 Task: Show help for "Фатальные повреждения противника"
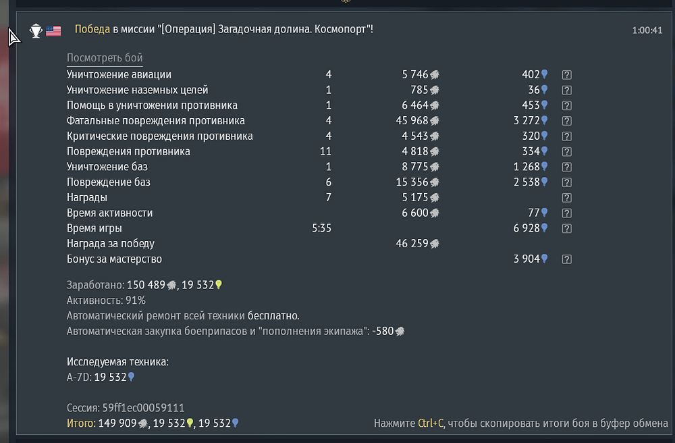click(x=567, y=122)
